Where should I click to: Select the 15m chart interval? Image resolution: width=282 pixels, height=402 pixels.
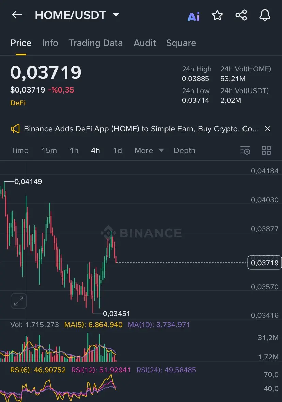49,150
